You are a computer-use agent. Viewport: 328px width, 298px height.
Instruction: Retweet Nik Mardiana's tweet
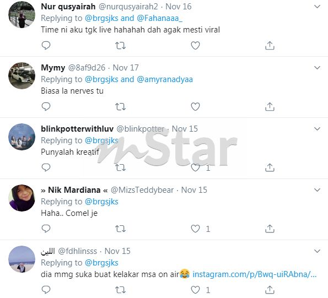[121, 229]
